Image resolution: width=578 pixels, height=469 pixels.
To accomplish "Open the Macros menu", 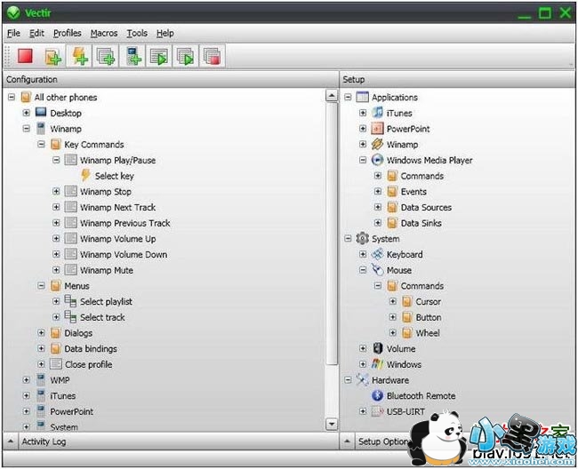I will (x=103, y=33).
